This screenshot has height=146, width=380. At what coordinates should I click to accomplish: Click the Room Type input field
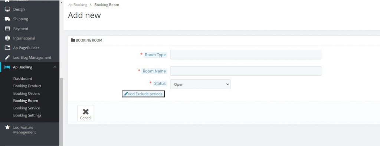click(x=246, y=55)
